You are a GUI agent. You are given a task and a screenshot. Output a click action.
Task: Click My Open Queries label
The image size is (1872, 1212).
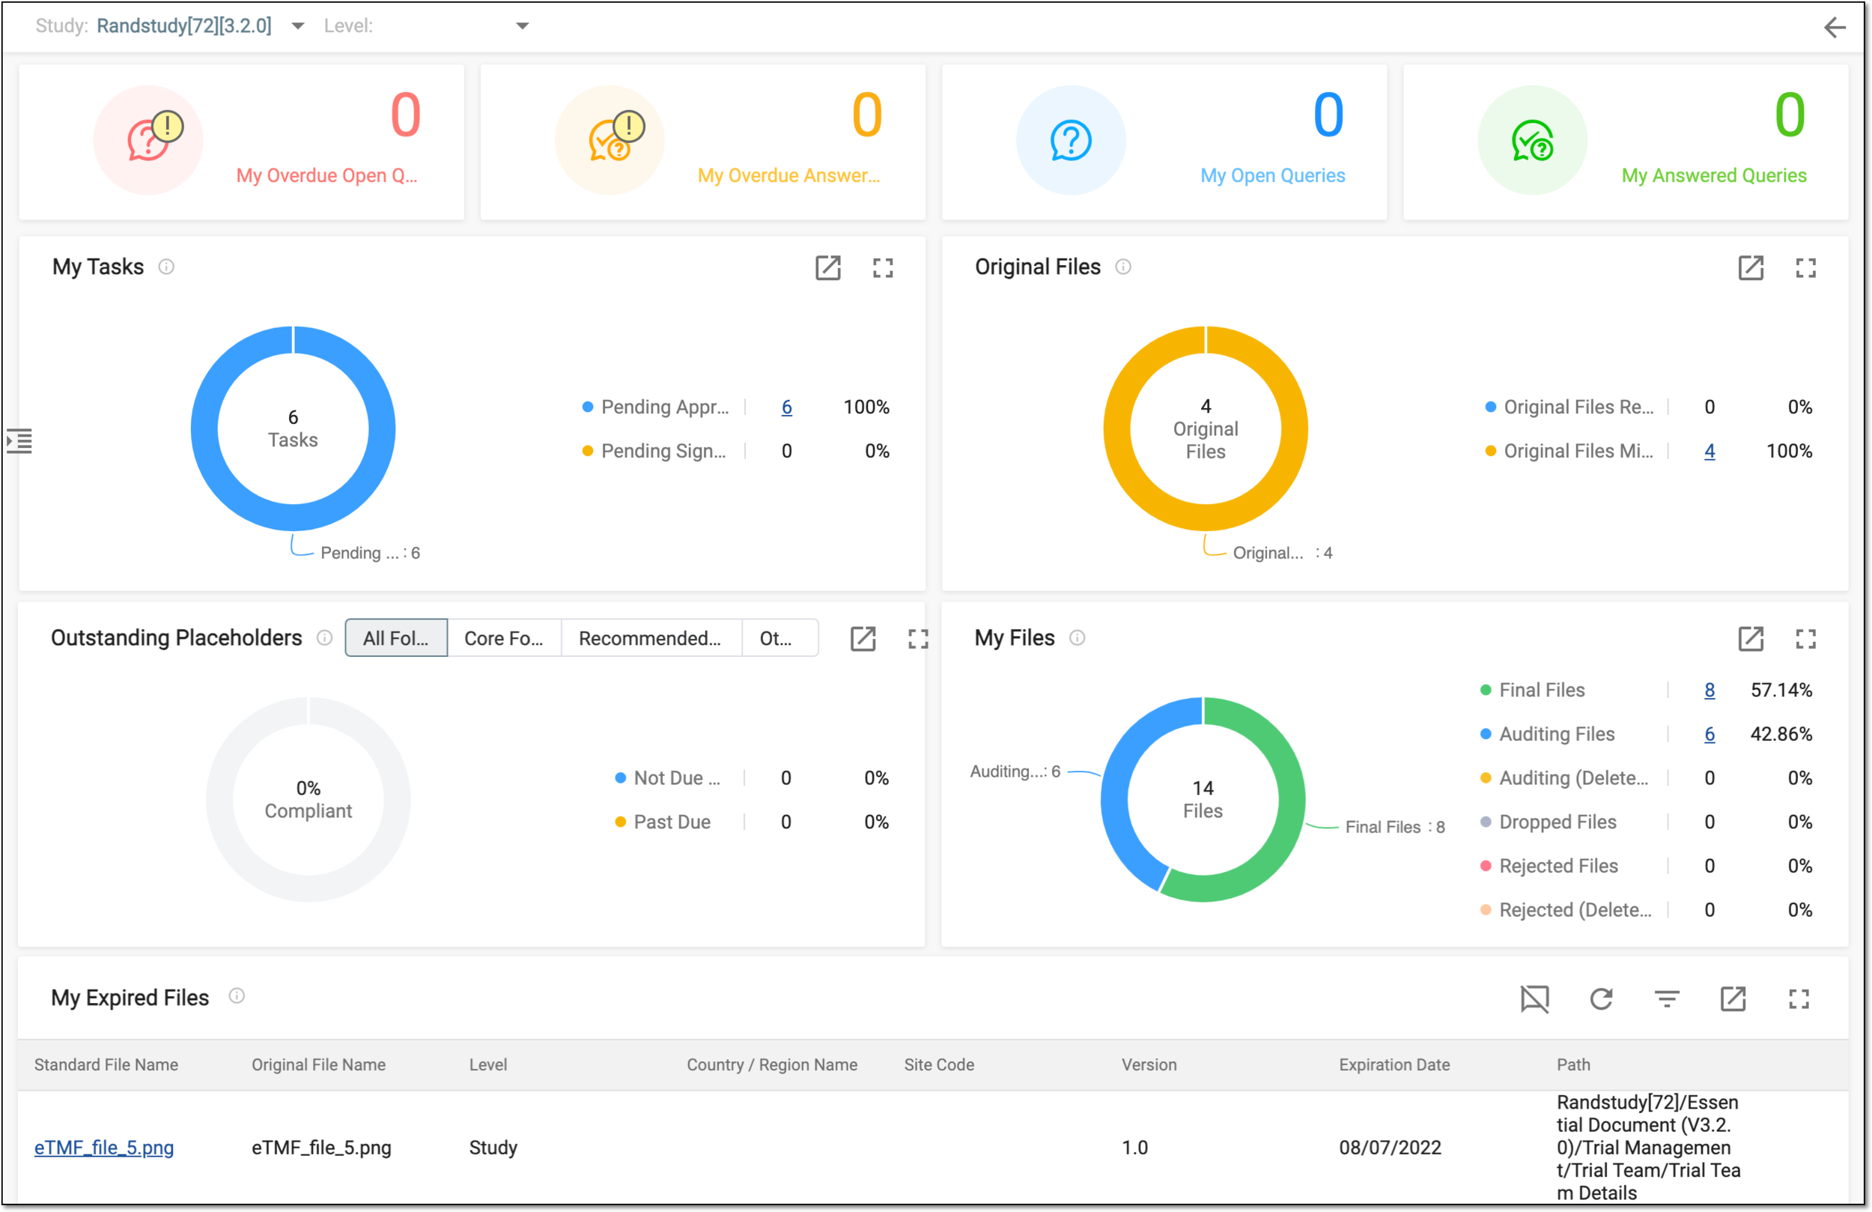(1272, 175)
